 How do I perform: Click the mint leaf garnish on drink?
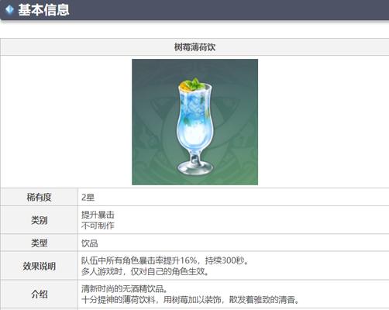(195, 84)
